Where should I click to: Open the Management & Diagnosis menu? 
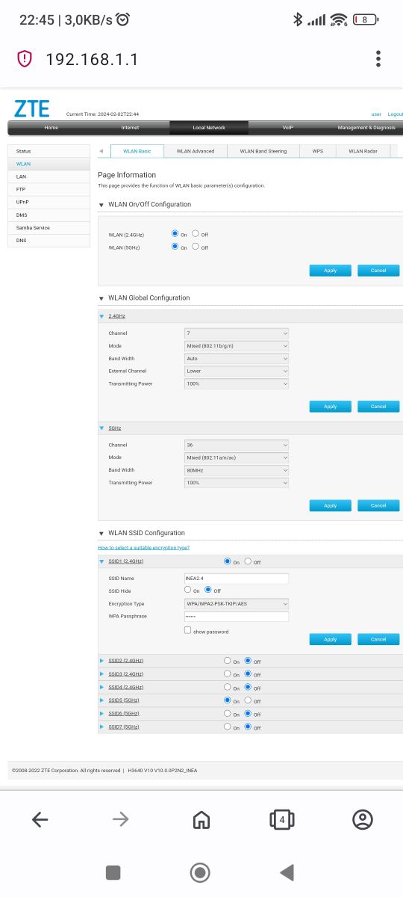pyautogui.click(x=366, y=128)
